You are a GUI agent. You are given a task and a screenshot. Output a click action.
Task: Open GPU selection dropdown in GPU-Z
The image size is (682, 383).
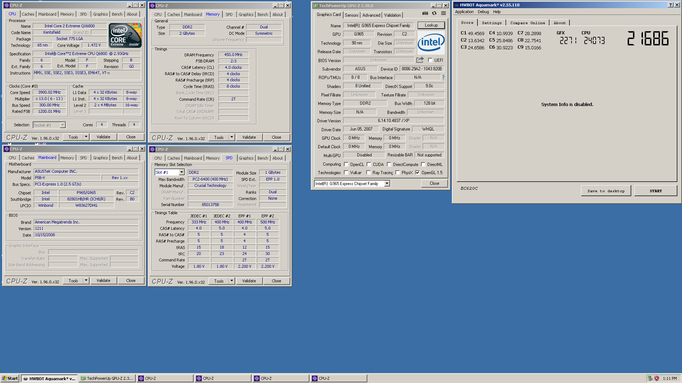[x=387, y=184]
